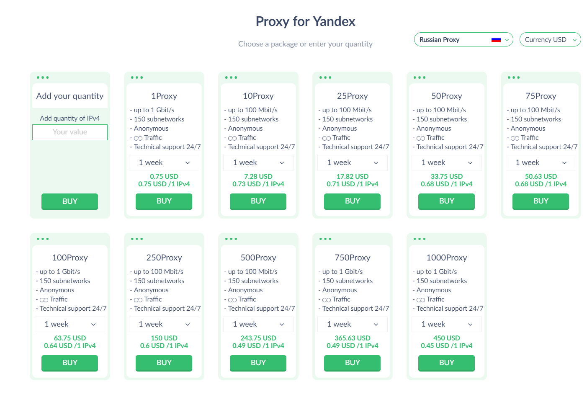Open the three-dot menu on 100Proxy card
Screen dimensions: 587x402
pos(42,239)
